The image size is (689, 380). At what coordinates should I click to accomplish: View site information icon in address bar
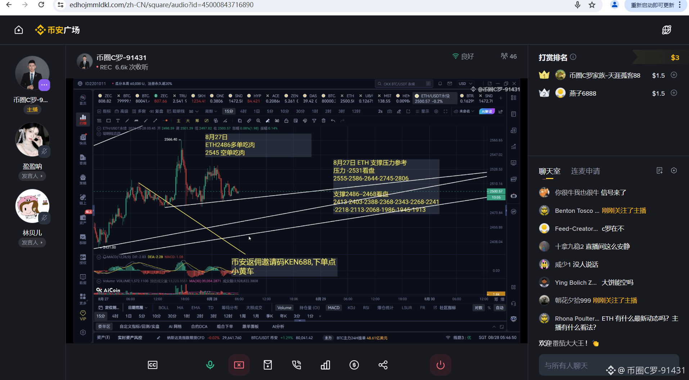click(x=61, y=5)
